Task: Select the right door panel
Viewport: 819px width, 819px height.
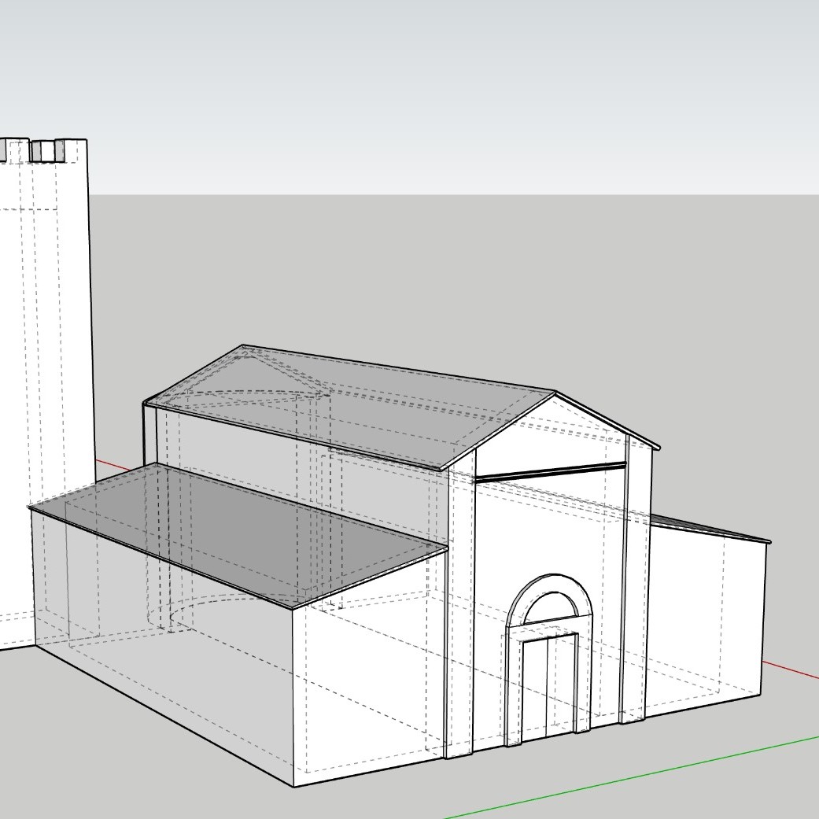Action: [562, 683]
